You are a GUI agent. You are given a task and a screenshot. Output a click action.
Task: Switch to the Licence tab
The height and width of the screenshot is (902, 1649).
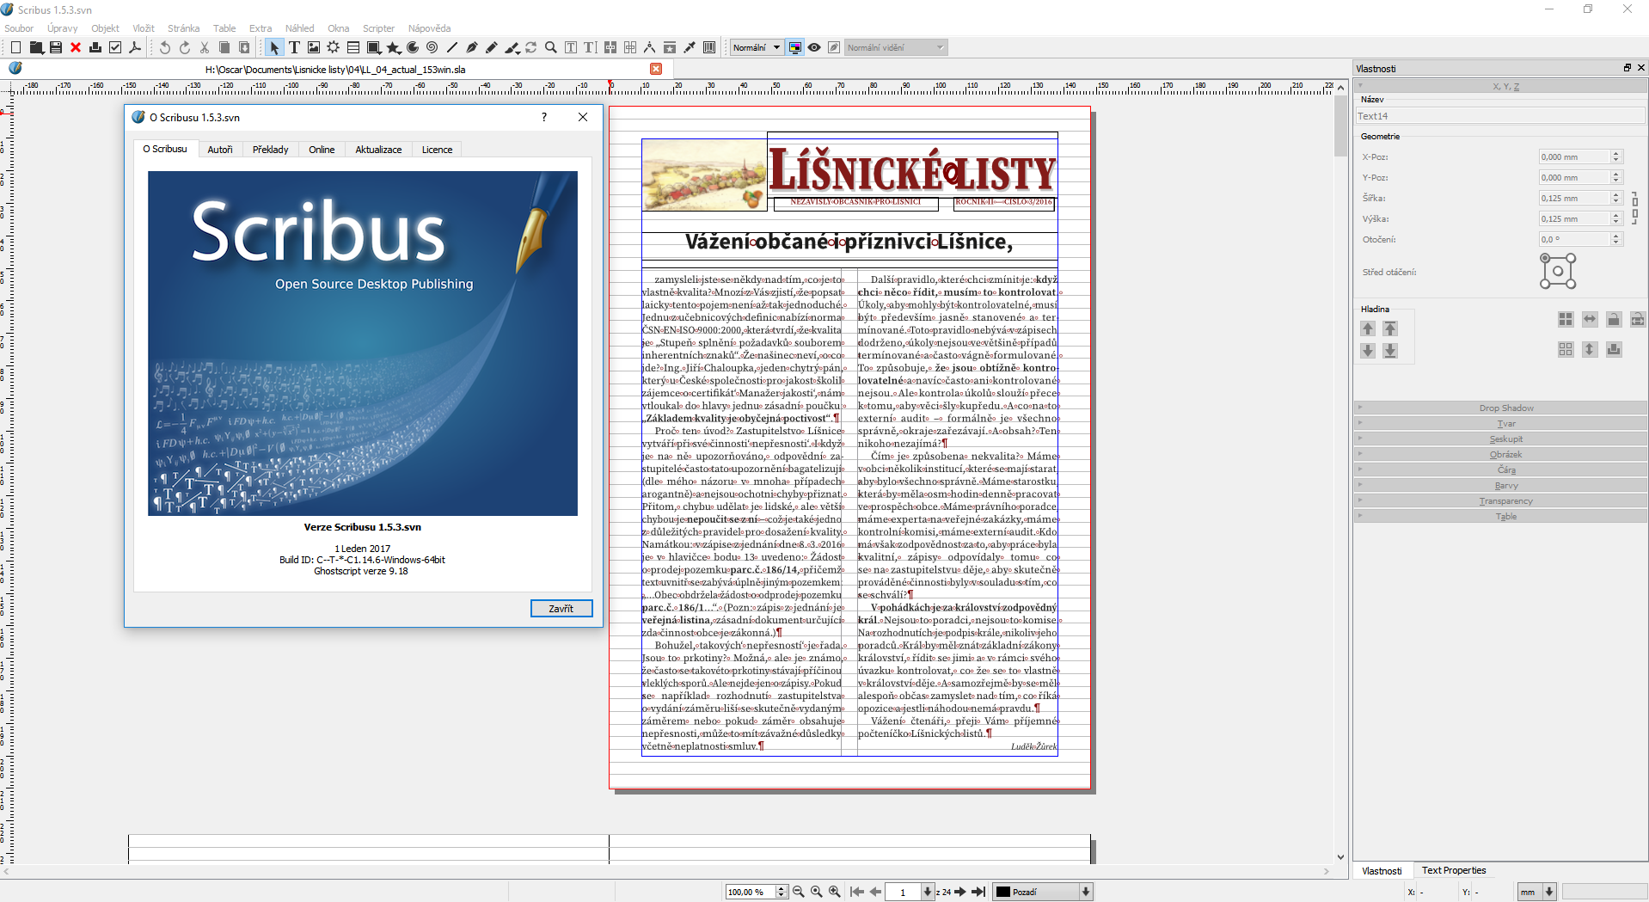click(437, 150)
